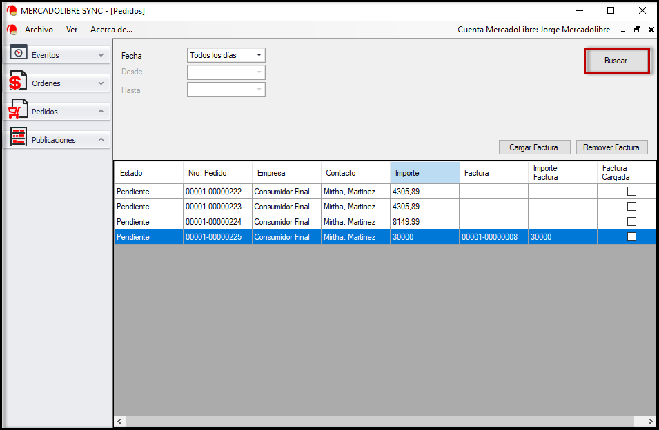Click the Pedidos shopping cart icon
Screen dimensions: 659x430
[x=18, y=109]
